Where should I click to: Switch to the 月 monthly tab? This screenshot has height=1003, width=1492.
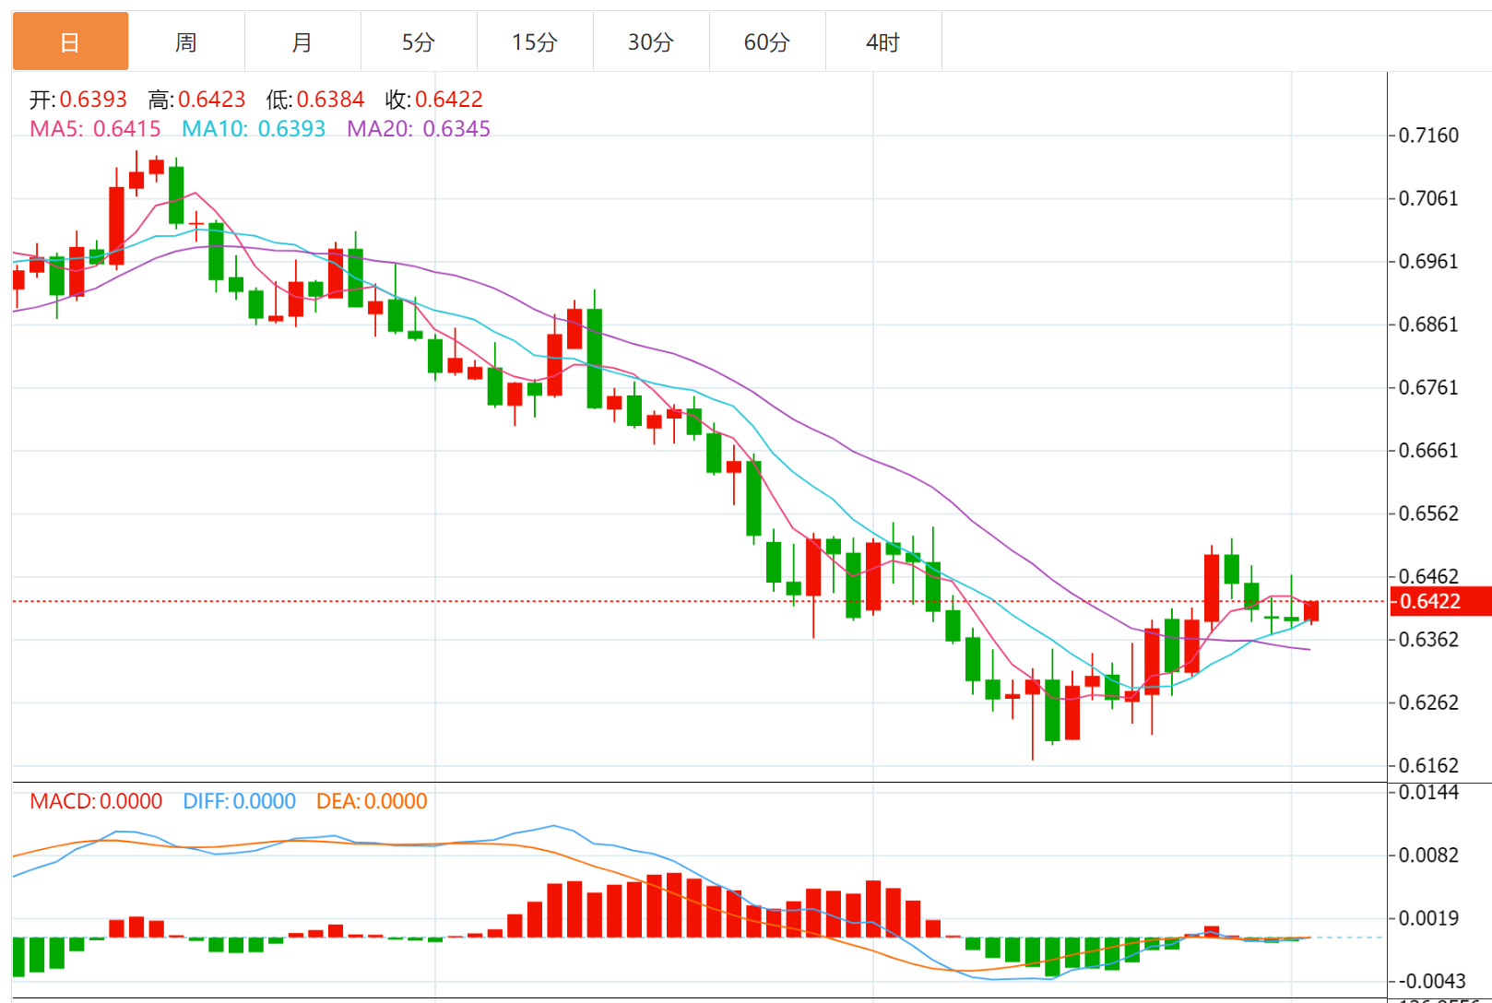(x=302, y=41)
